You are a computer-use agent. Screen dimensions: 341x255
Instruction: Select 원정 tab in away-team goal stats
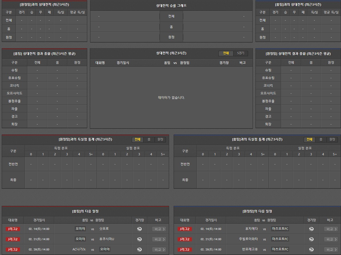pos(160,139)
